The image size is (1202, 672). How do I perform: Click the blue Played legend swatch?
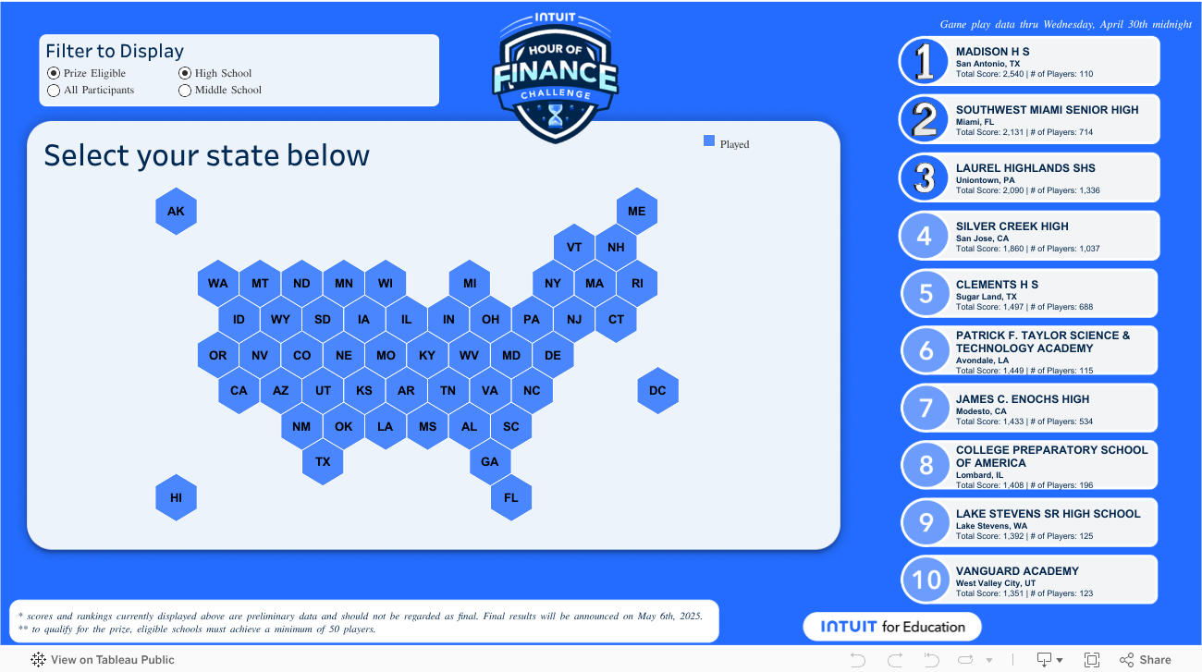pyautogui.click(x=709, y=141)
